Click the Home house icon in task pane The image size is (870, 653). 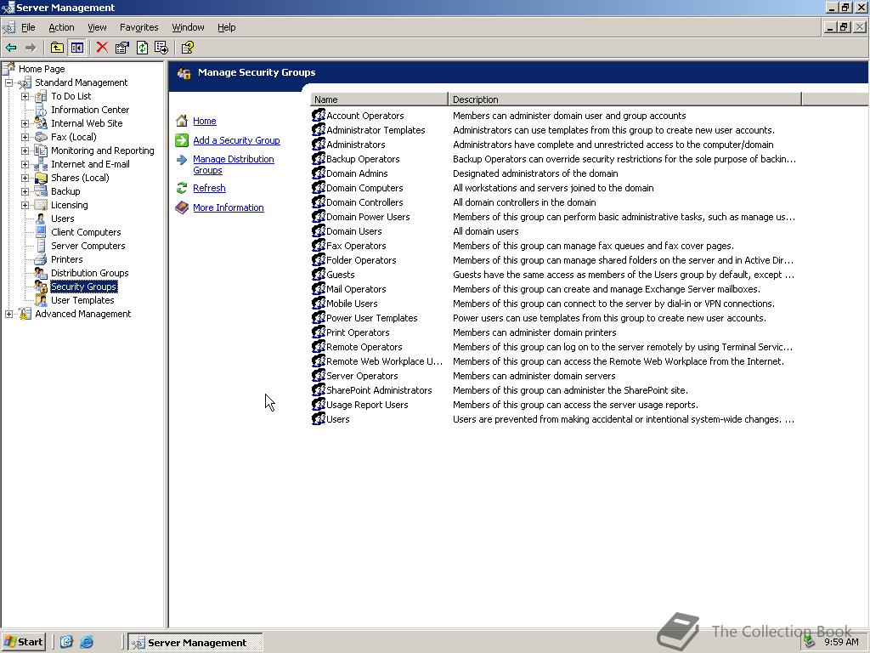pos(182,121)
